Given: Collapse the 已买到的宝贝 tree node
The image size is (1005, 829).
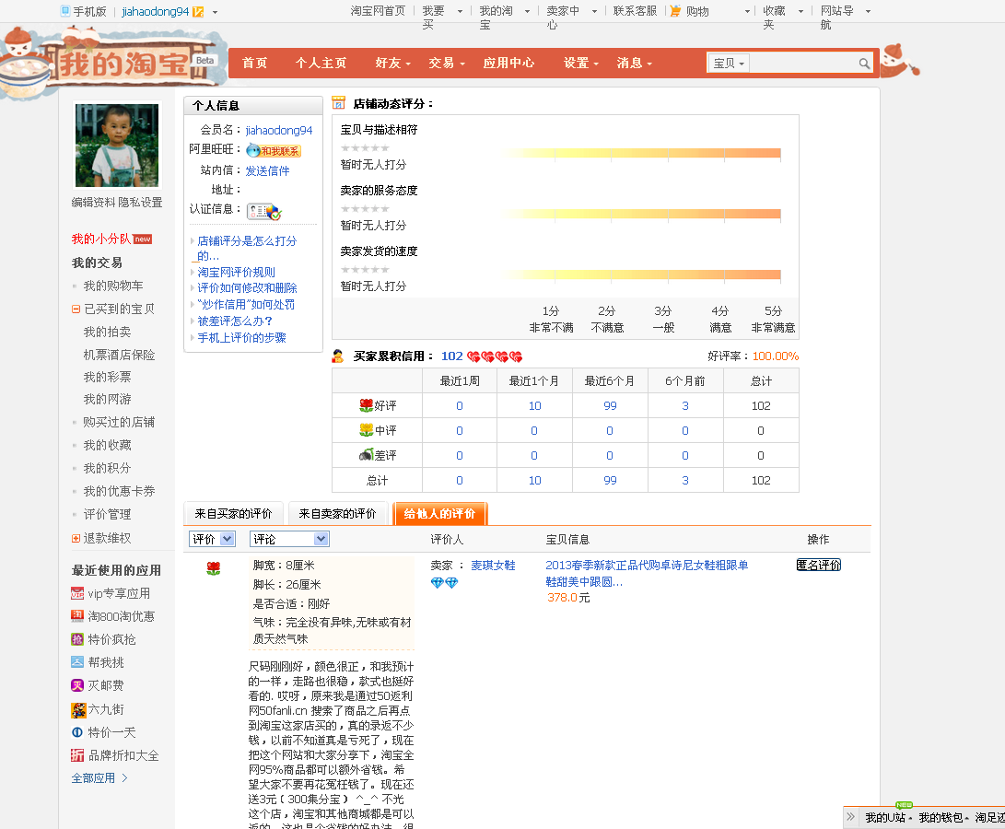Looking at the screenshot, I should [76, 309].
